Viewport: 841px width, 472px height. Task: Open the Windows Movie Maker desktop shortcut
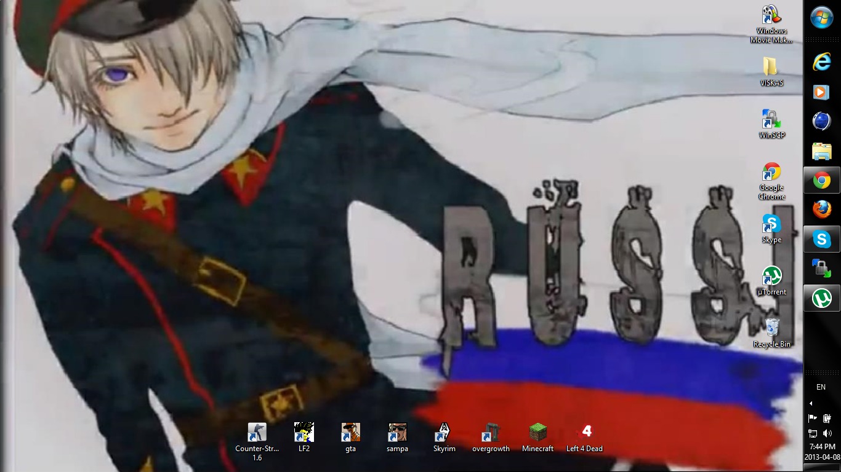click(771, 25)
